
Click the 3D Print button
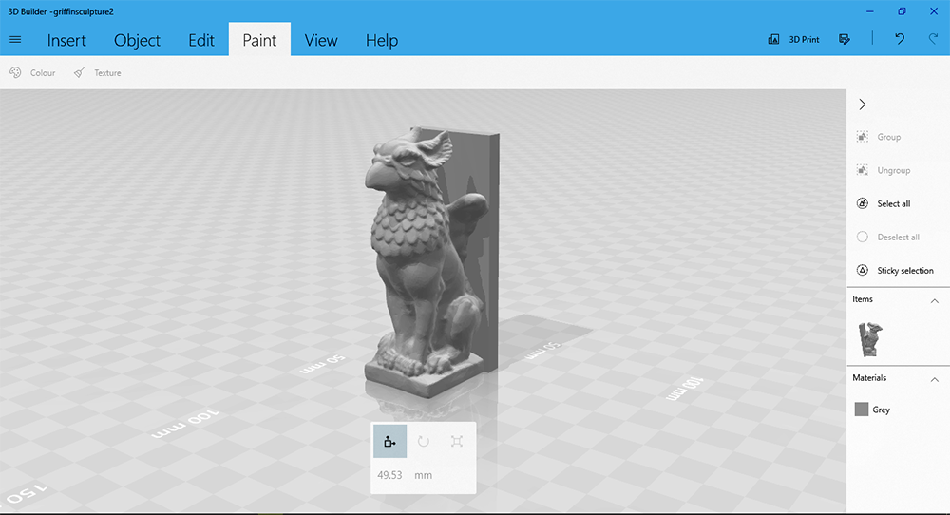coord(793,40)
